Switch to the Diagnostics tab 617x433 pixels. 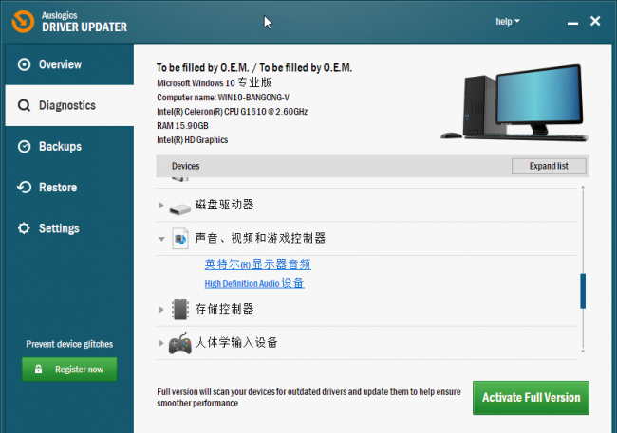point(69,105)
